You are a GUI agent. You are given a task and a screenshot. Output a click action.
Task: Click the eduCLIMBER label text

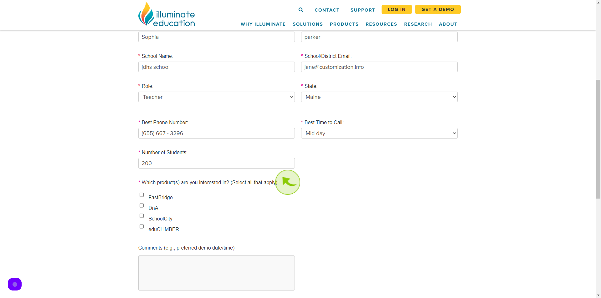coord(164,229)
